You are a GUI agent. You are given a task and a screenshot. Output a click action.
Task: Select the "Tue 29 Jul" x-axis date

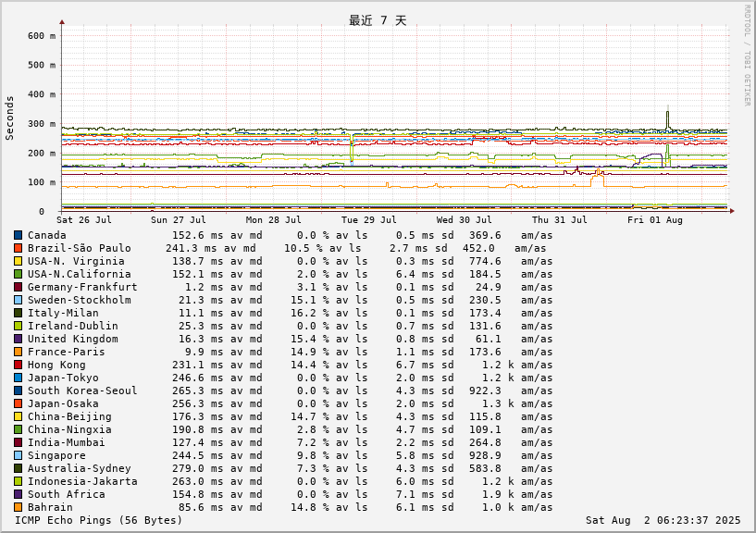point(369,220)
